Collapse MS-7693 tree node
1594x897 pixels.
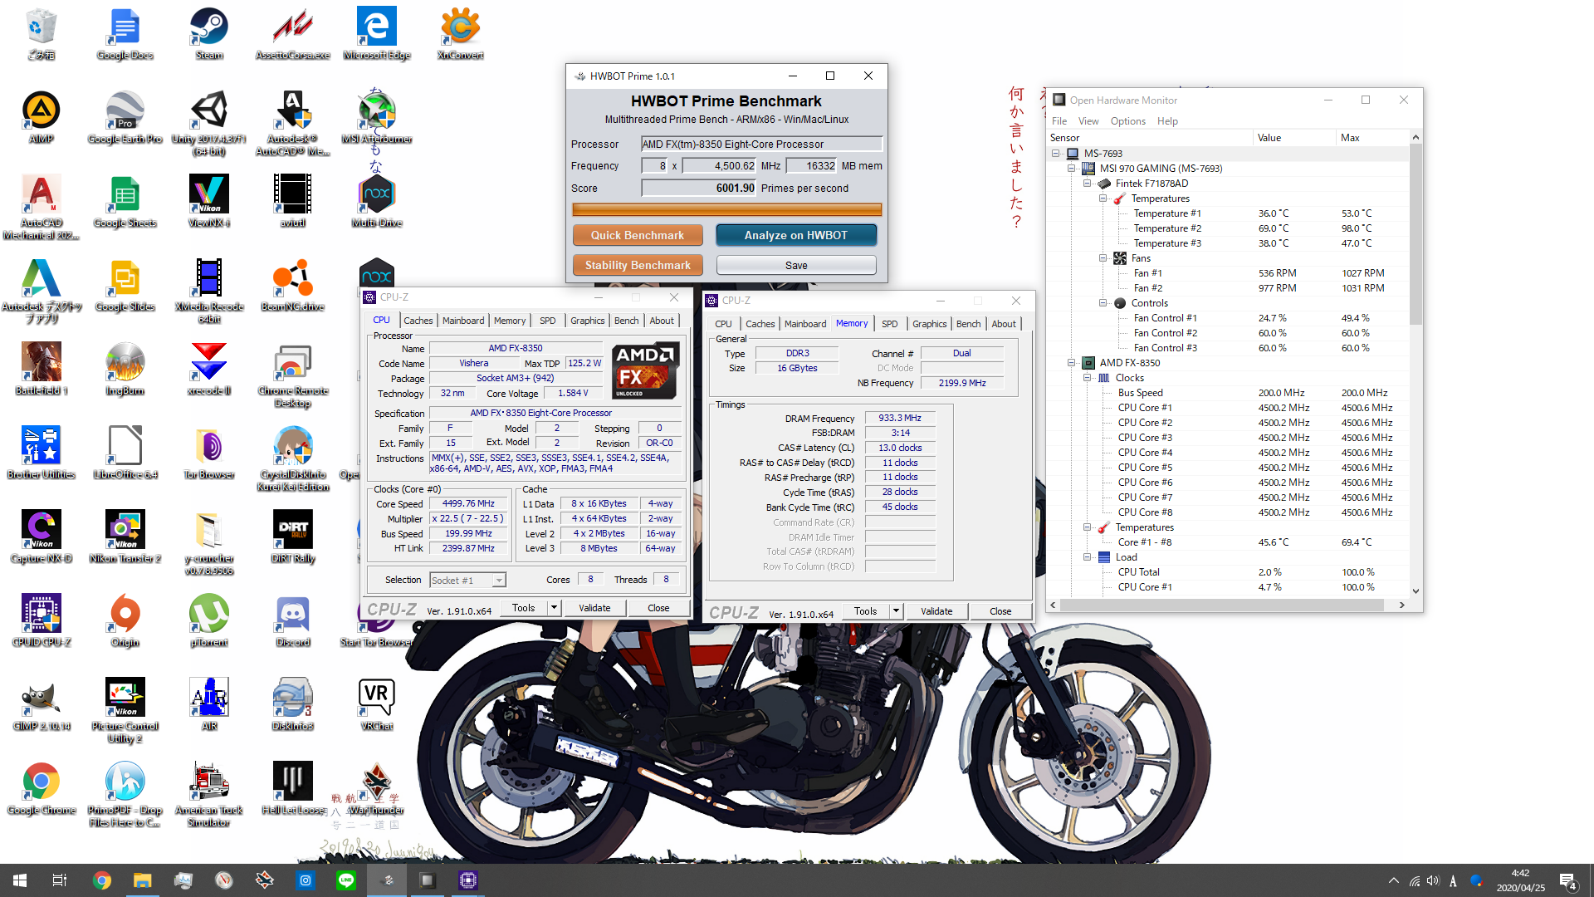[x=1056, y=154]
